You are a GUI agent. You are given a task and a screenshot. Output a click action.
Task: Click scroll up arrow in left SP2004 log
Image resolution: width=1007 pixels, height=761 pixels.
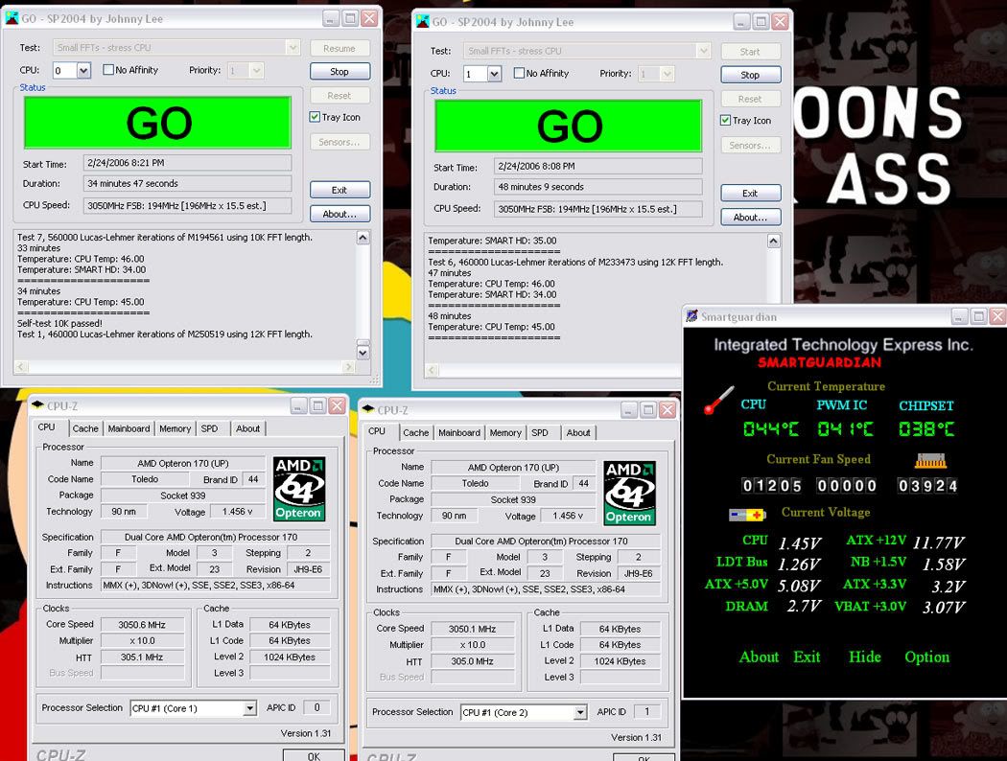point(363,238)
